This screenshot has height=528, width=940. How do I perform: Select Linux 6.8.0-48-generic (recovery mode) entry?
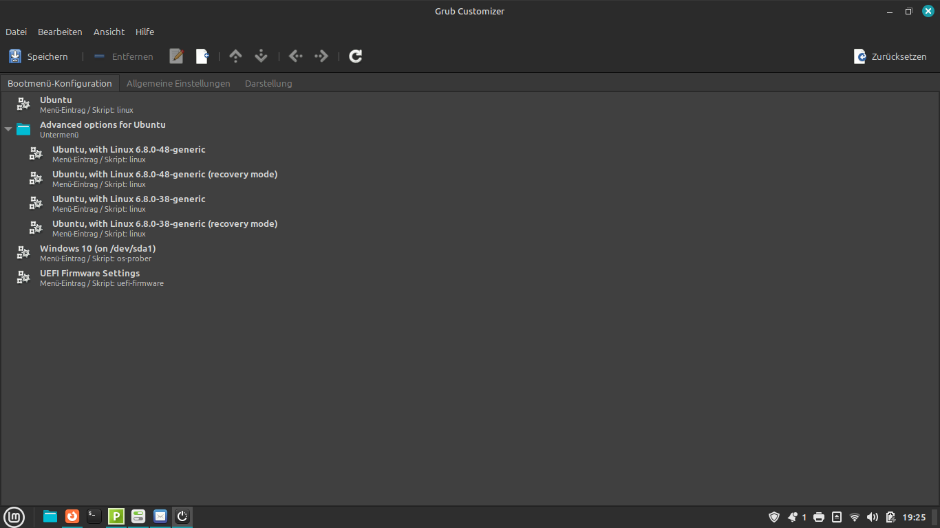tap(470, 179)
